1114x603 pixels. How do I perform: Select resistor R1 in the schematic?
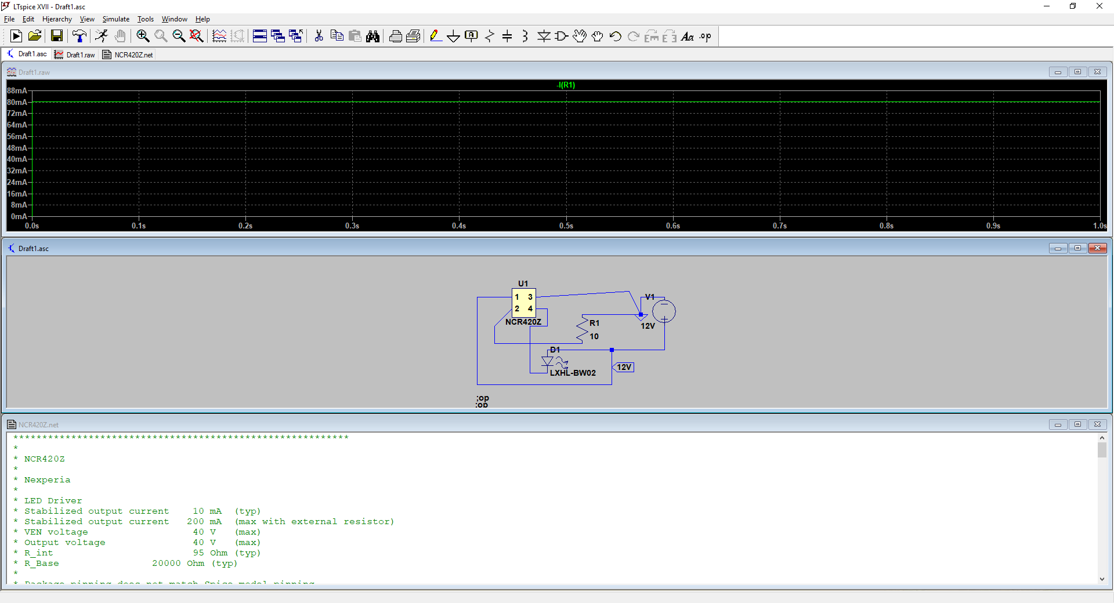582,329
